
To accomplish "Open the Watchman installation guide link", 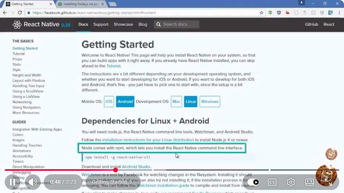I will tap(163, 185).
